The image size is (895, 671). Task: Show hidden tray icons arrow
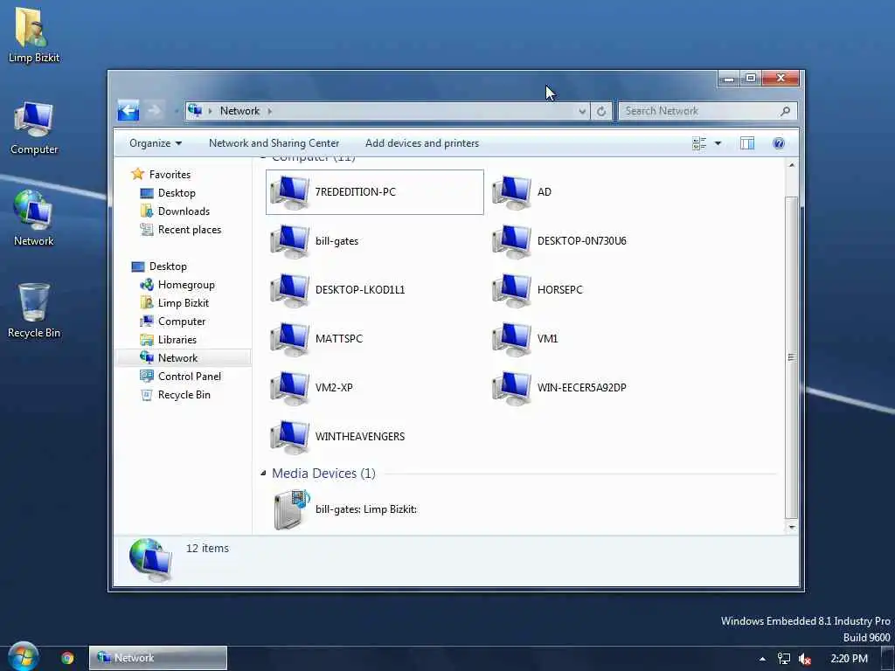762,659
